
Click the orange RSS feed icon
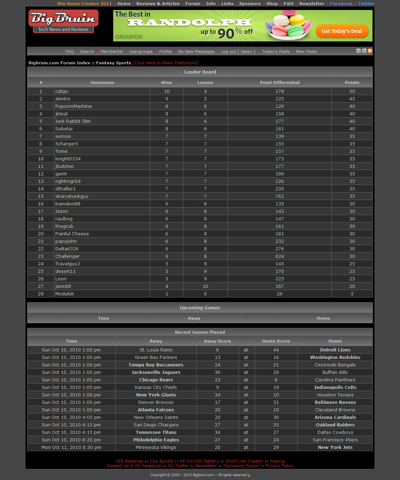pyautogui.click(x=370, y=51)
